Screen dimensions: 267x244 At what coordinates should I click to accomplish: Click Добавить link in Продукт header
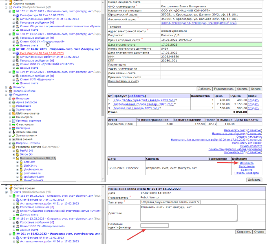point(137,96)
